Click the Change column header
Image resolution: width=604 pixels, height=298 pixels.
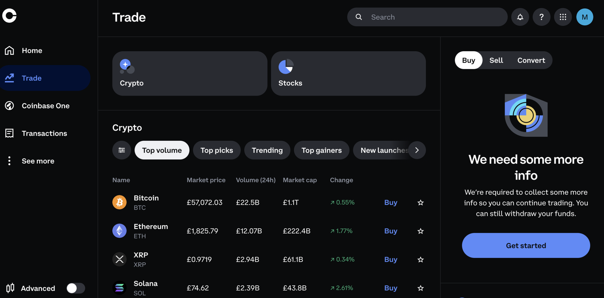coord(342,180)
